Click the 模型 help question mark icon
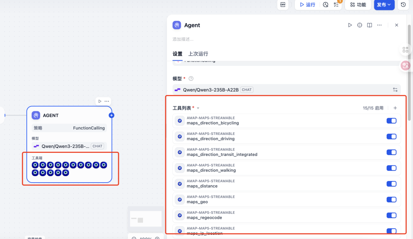The height and width of the screenshot is (239, 413). point(191,79)
